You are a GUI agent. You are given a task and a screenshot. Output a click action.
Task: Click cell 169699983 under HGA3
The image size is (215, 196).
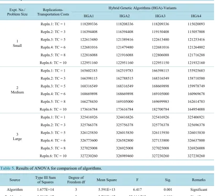coord(160,101)
